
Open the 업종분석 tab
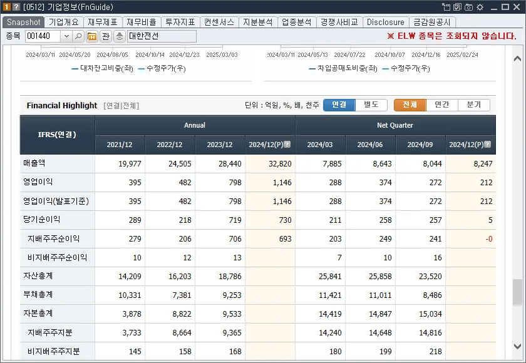tap(297, 22)
